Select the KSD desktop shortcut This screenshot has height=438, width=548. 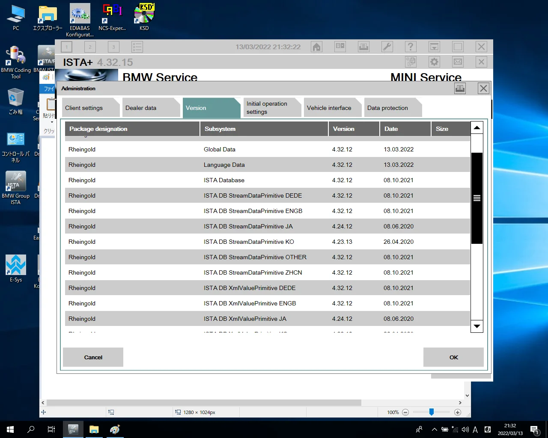click(144, 18)
